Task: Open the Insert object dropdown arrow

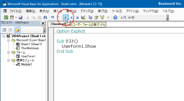Action: tap(16, 18)
